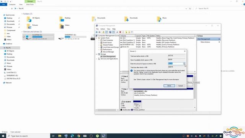This screenshot has height=138, width=245.
Task: Select (Disk 0 partition 2) volume row
Action: pyautogui.click(x=158, y=43)
